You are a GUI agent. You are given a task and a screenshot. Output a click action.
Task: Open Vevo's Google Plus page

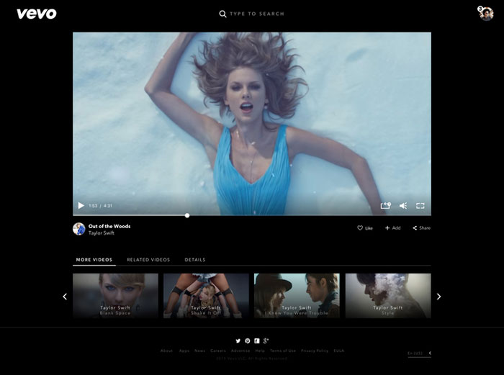[x=266, y=340]
